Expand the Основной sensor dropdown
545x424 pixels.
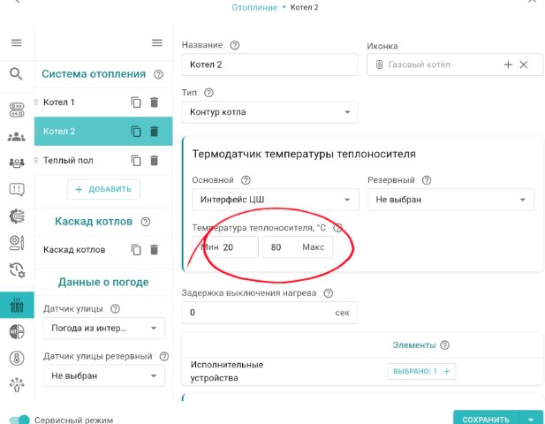click(275, 200)
